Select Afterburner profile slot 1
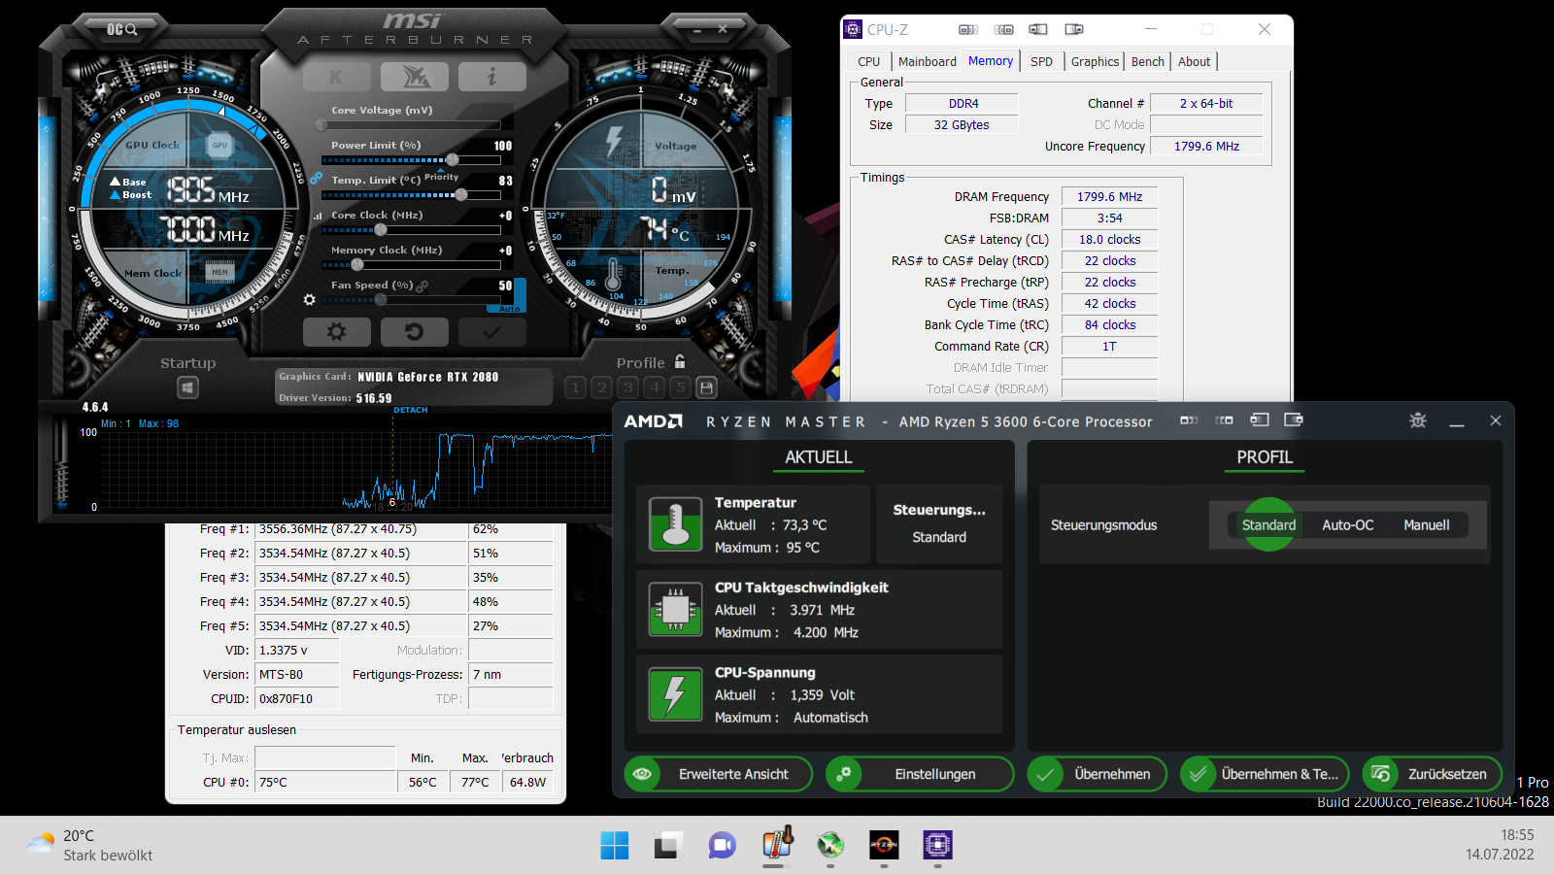The image size is (1554, 874). tap(576, 388)
